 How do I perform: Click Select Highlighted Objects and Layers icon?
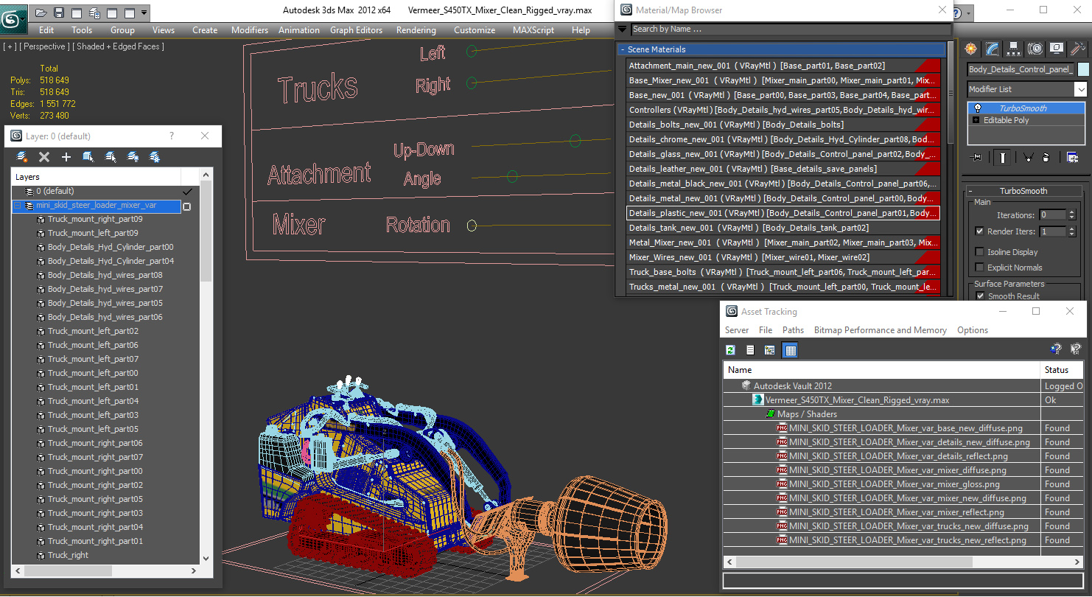(x=88, y=157)
